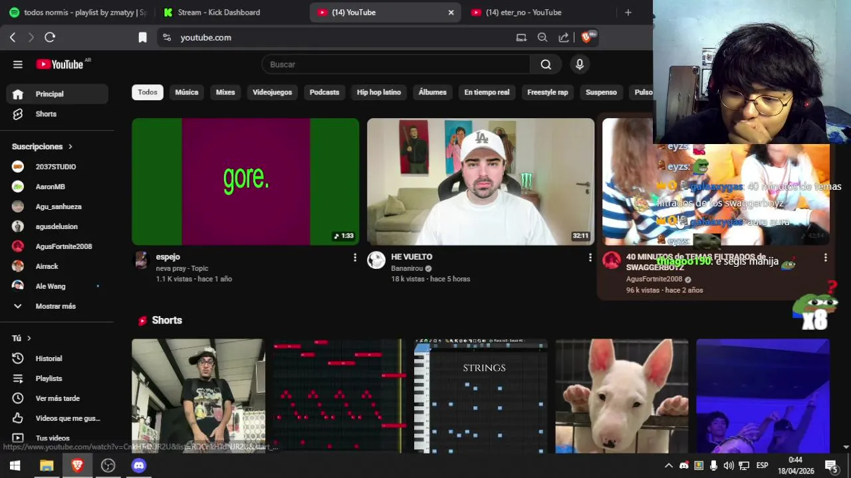Click the cast or media icon in address bar
This screenshot has width=851, height=478.
(521, 38)
